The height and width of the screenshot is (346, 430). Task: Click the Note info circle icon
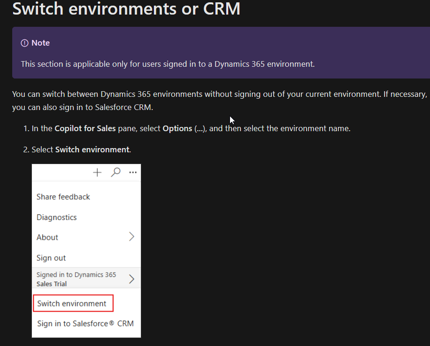point(24,43)
